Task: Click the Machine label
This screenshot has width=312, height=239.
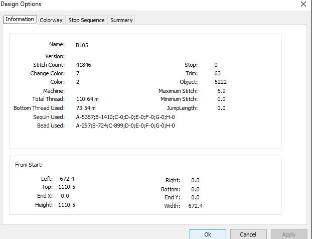Action: pyautogui.click(x=54, y=91)
